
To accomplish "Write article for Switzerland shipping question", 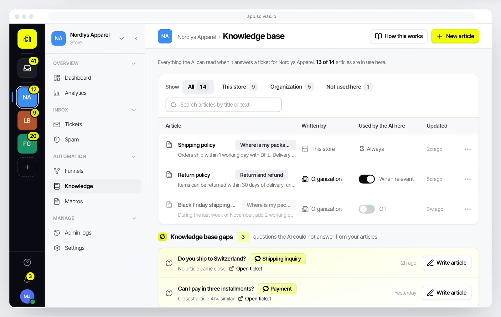I will tap(447, 263).
